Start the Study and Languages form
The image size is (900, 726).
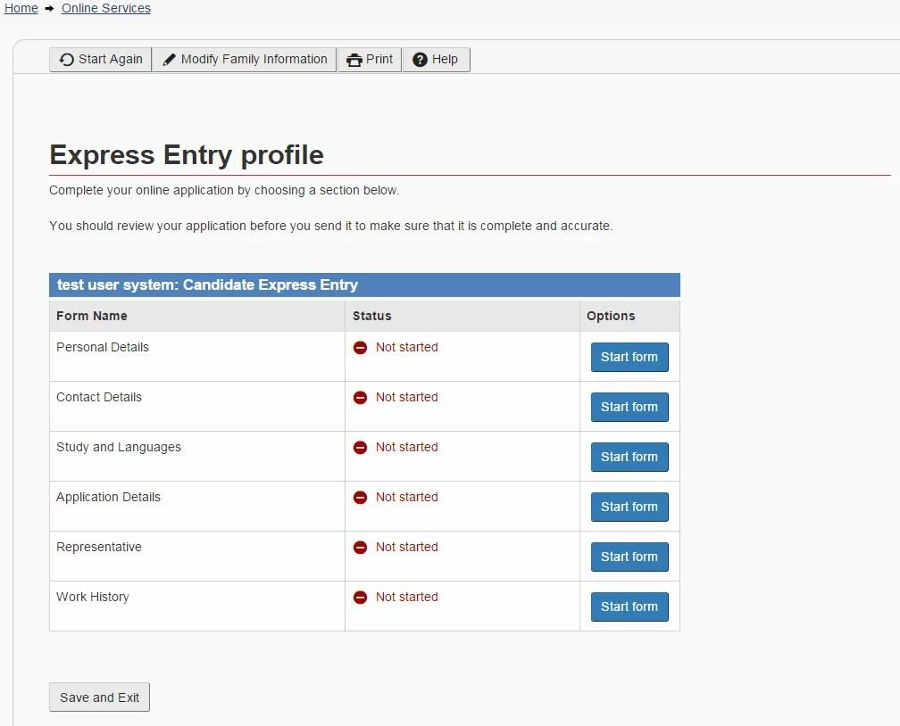[629, 457]
